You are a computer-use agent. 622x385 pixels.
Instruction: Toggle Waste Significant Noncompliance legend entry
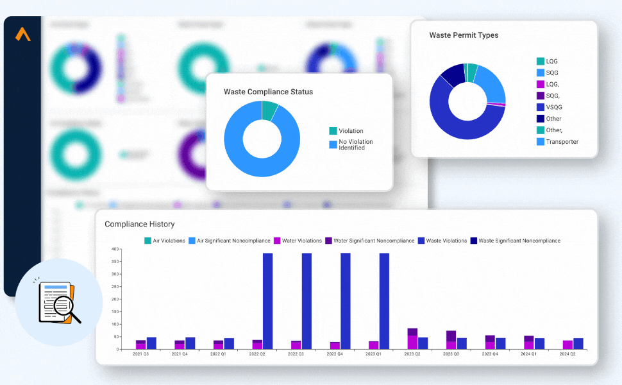(x=515, y=241)
